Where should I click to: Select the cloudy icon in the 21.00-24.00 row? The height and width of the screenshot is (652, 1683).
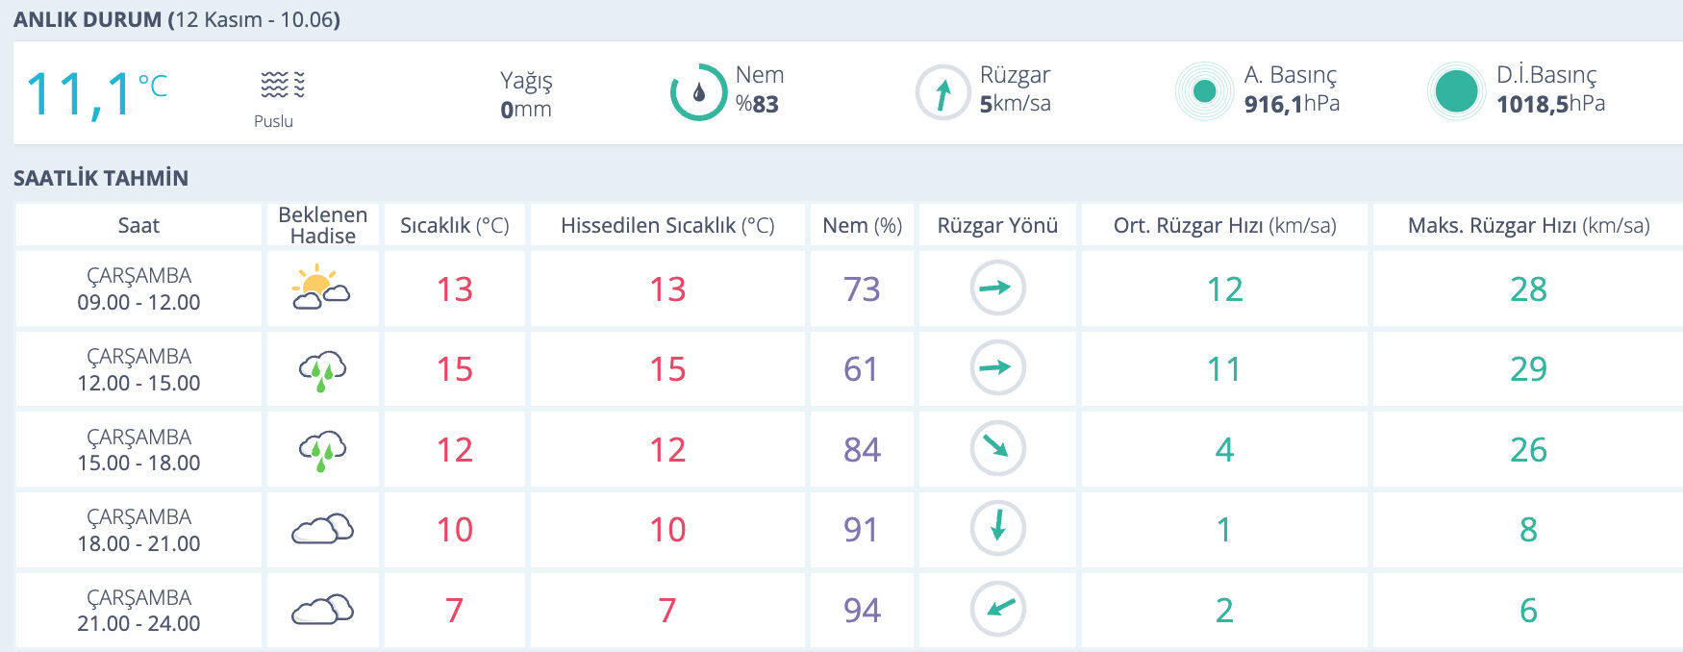tap(320, 610)
